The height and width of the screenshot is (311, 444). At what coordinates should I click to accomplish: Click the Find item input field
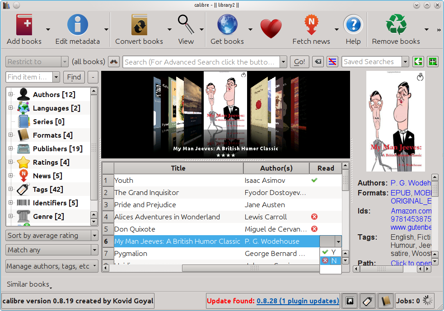[29, 77]
